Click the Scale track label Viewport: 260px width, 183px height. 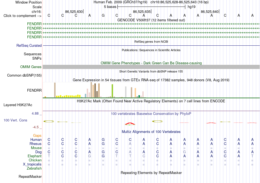37,7
